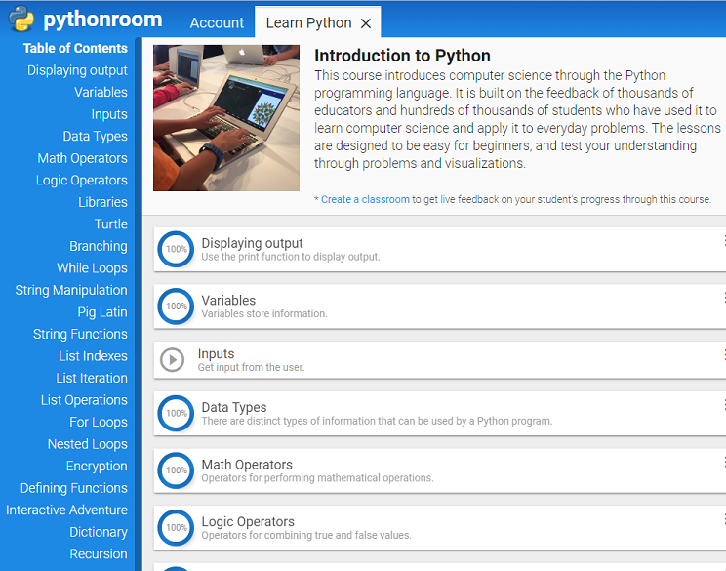Viewport: 726px width, 571px height.
Task: Click the Create a classroom link
Action: tap(365, 199)
